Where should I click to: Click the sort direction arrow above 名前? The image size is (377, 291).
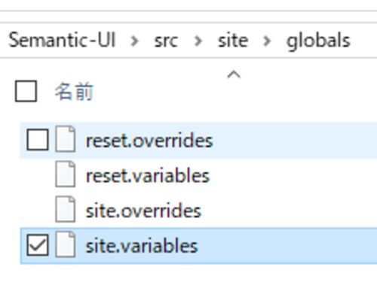[x=234, y=74]
